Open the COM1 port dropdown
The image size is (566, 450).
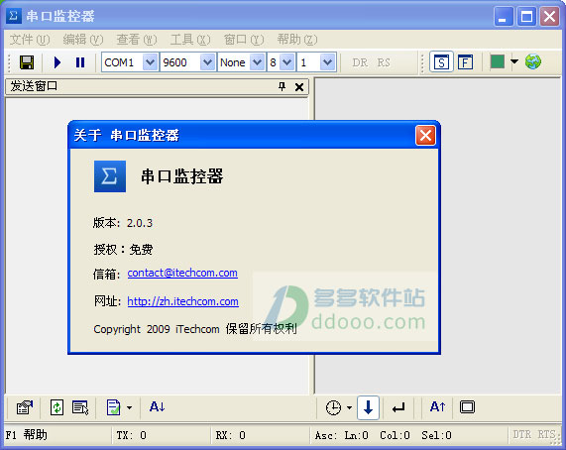[150, 62]
